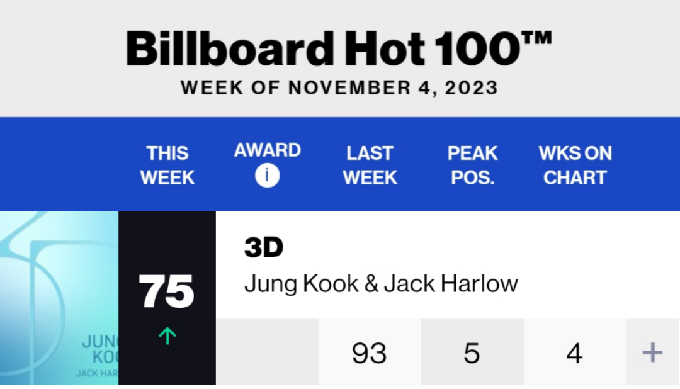Open artist Jung Kook & Jack Harlow

point(381,284)
